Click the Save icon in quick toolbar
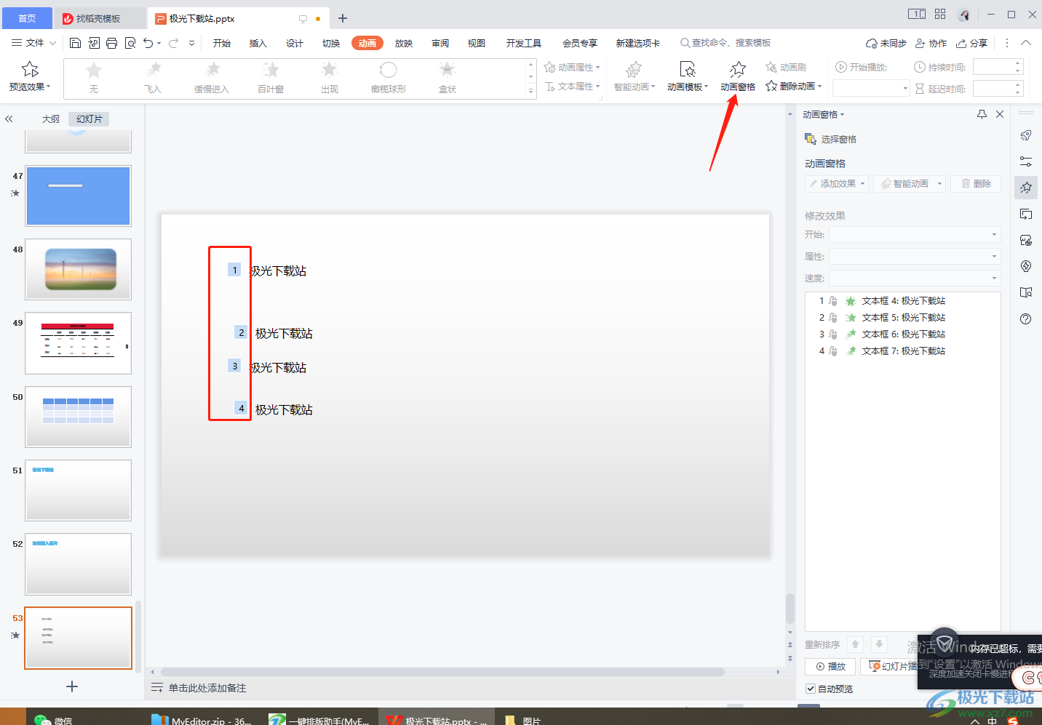This screenshot has width=1042, height=725. [75, 43]
